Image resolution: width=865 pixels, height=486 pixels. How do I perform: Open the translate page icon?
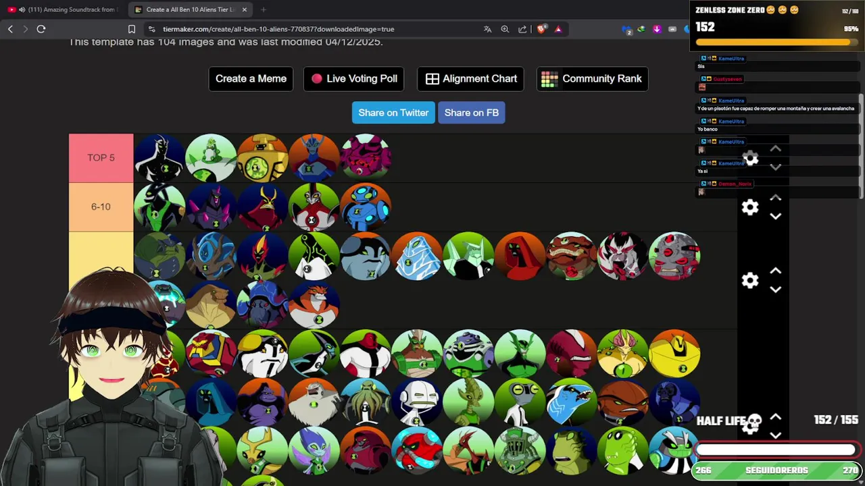click(487, 29)
